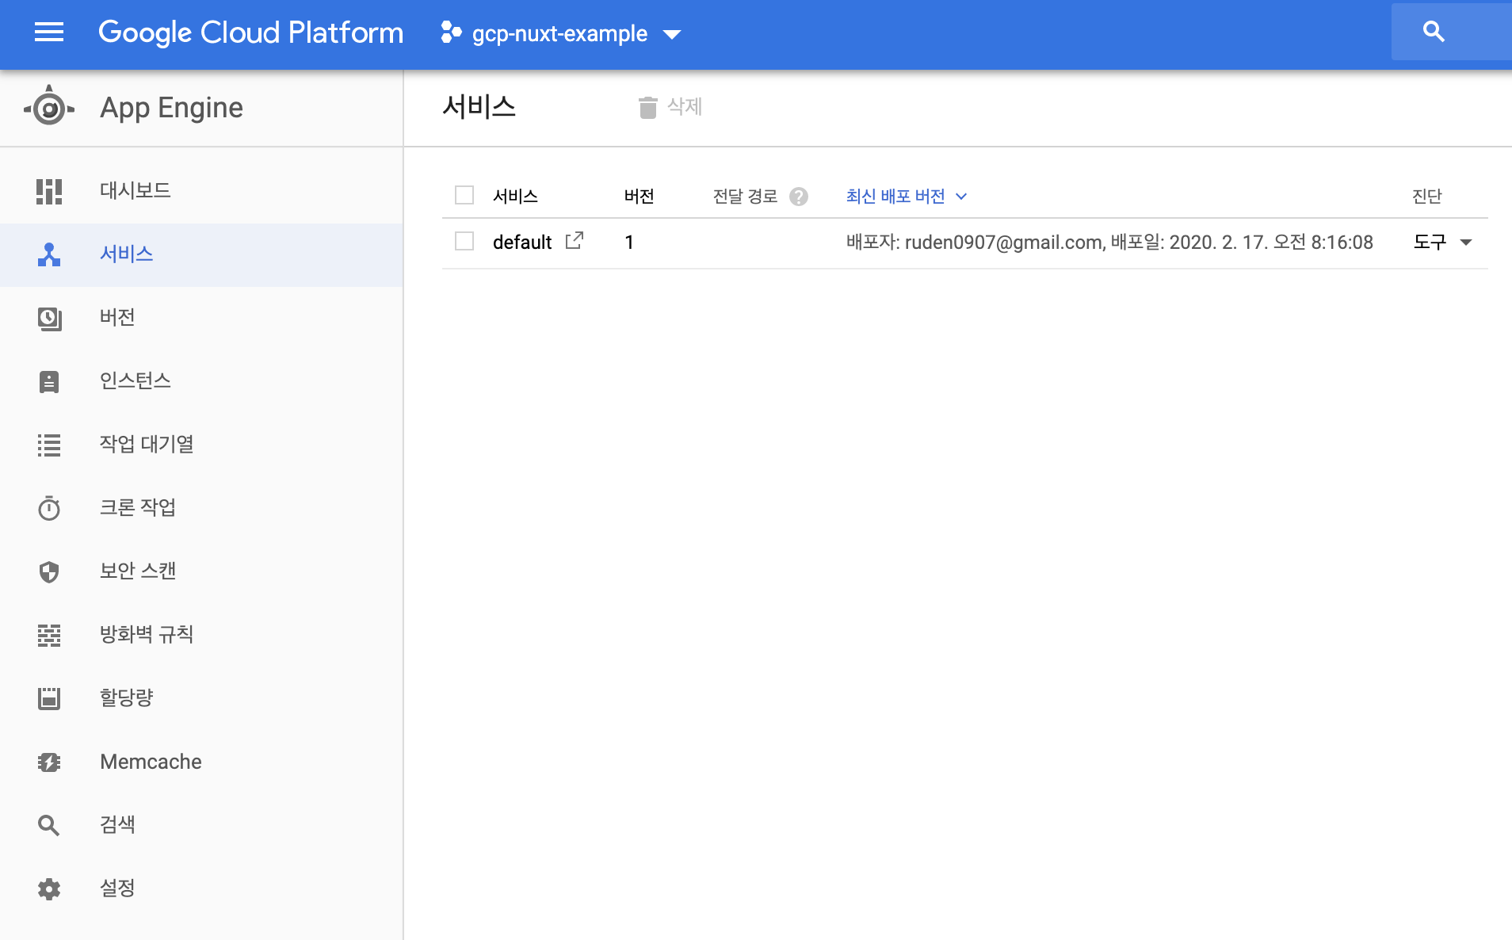This screenshot has height=940, width=1512.
Task: Open the gcp-nuxt-example project selector
Action: click(x=560, y=33)
